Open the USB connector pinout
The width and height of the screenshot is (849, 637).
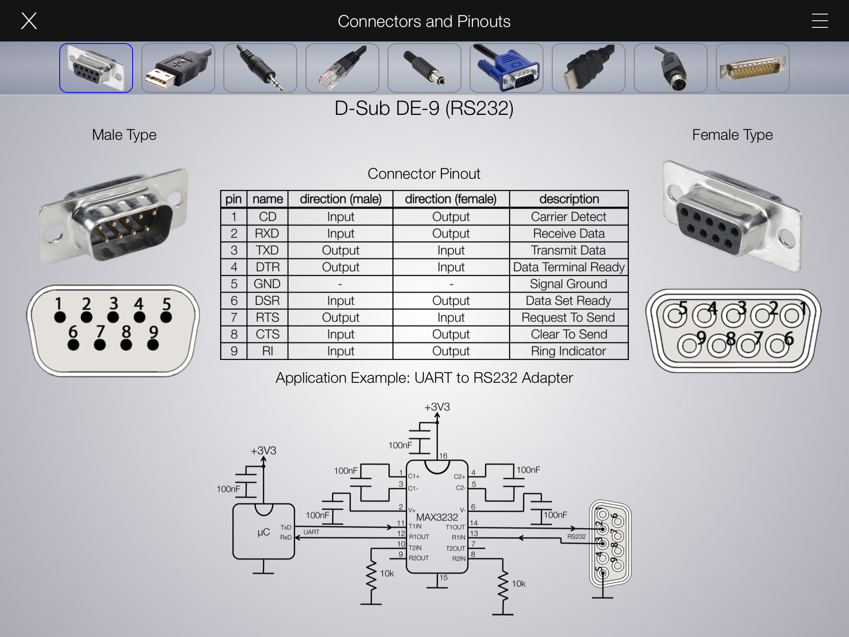pyautogui.click(x=178, y=68)
